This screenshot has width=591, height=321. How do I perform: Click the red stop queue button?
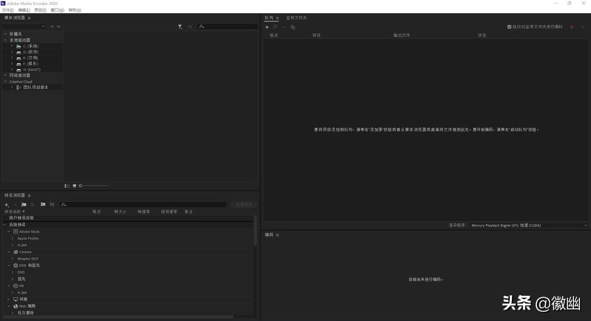pyautogui.click(x=572, y=27)
